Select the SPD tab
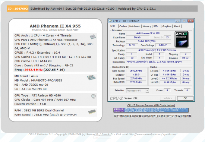This screenshot has width=205, height=142. [x=155, y=26]
